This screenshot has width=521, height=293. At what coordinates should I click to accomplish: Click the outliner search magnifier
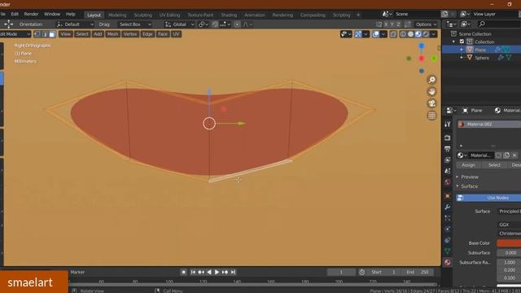tap(482, 24)
